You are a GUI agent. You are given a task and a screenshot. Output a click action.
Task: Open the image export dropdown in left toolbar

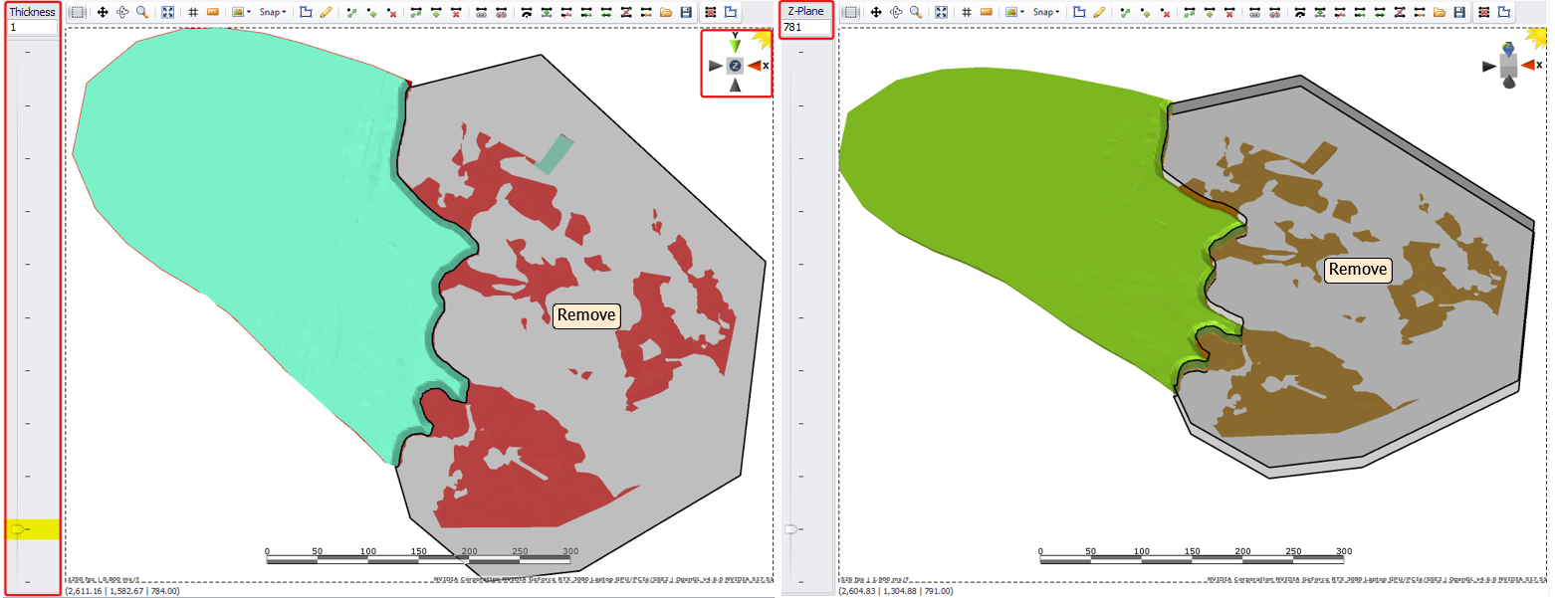(x=240, y=12)
